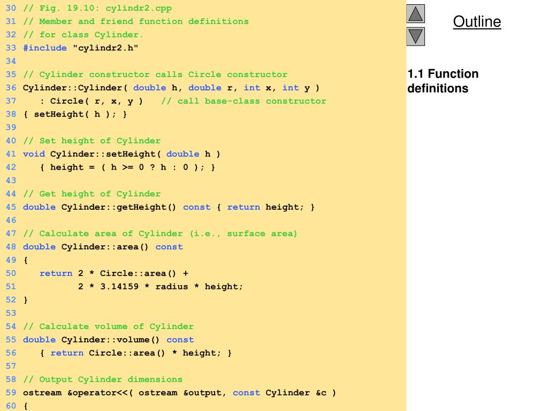This screenshot has width=548, height=411.
Task: Click the 'height = ( h >= 0 ? h : 0 )' statement
Action: (x=127, y=168)
